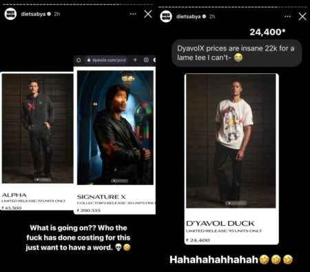Close the left story with X

(148, 14)
